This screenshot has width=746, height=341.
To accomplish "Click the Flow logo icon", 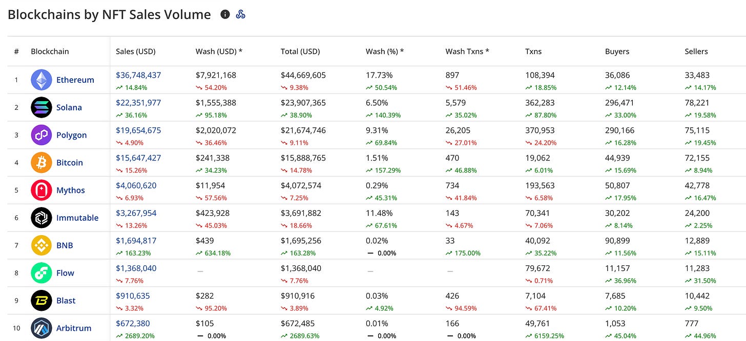I will pos(42,273).
